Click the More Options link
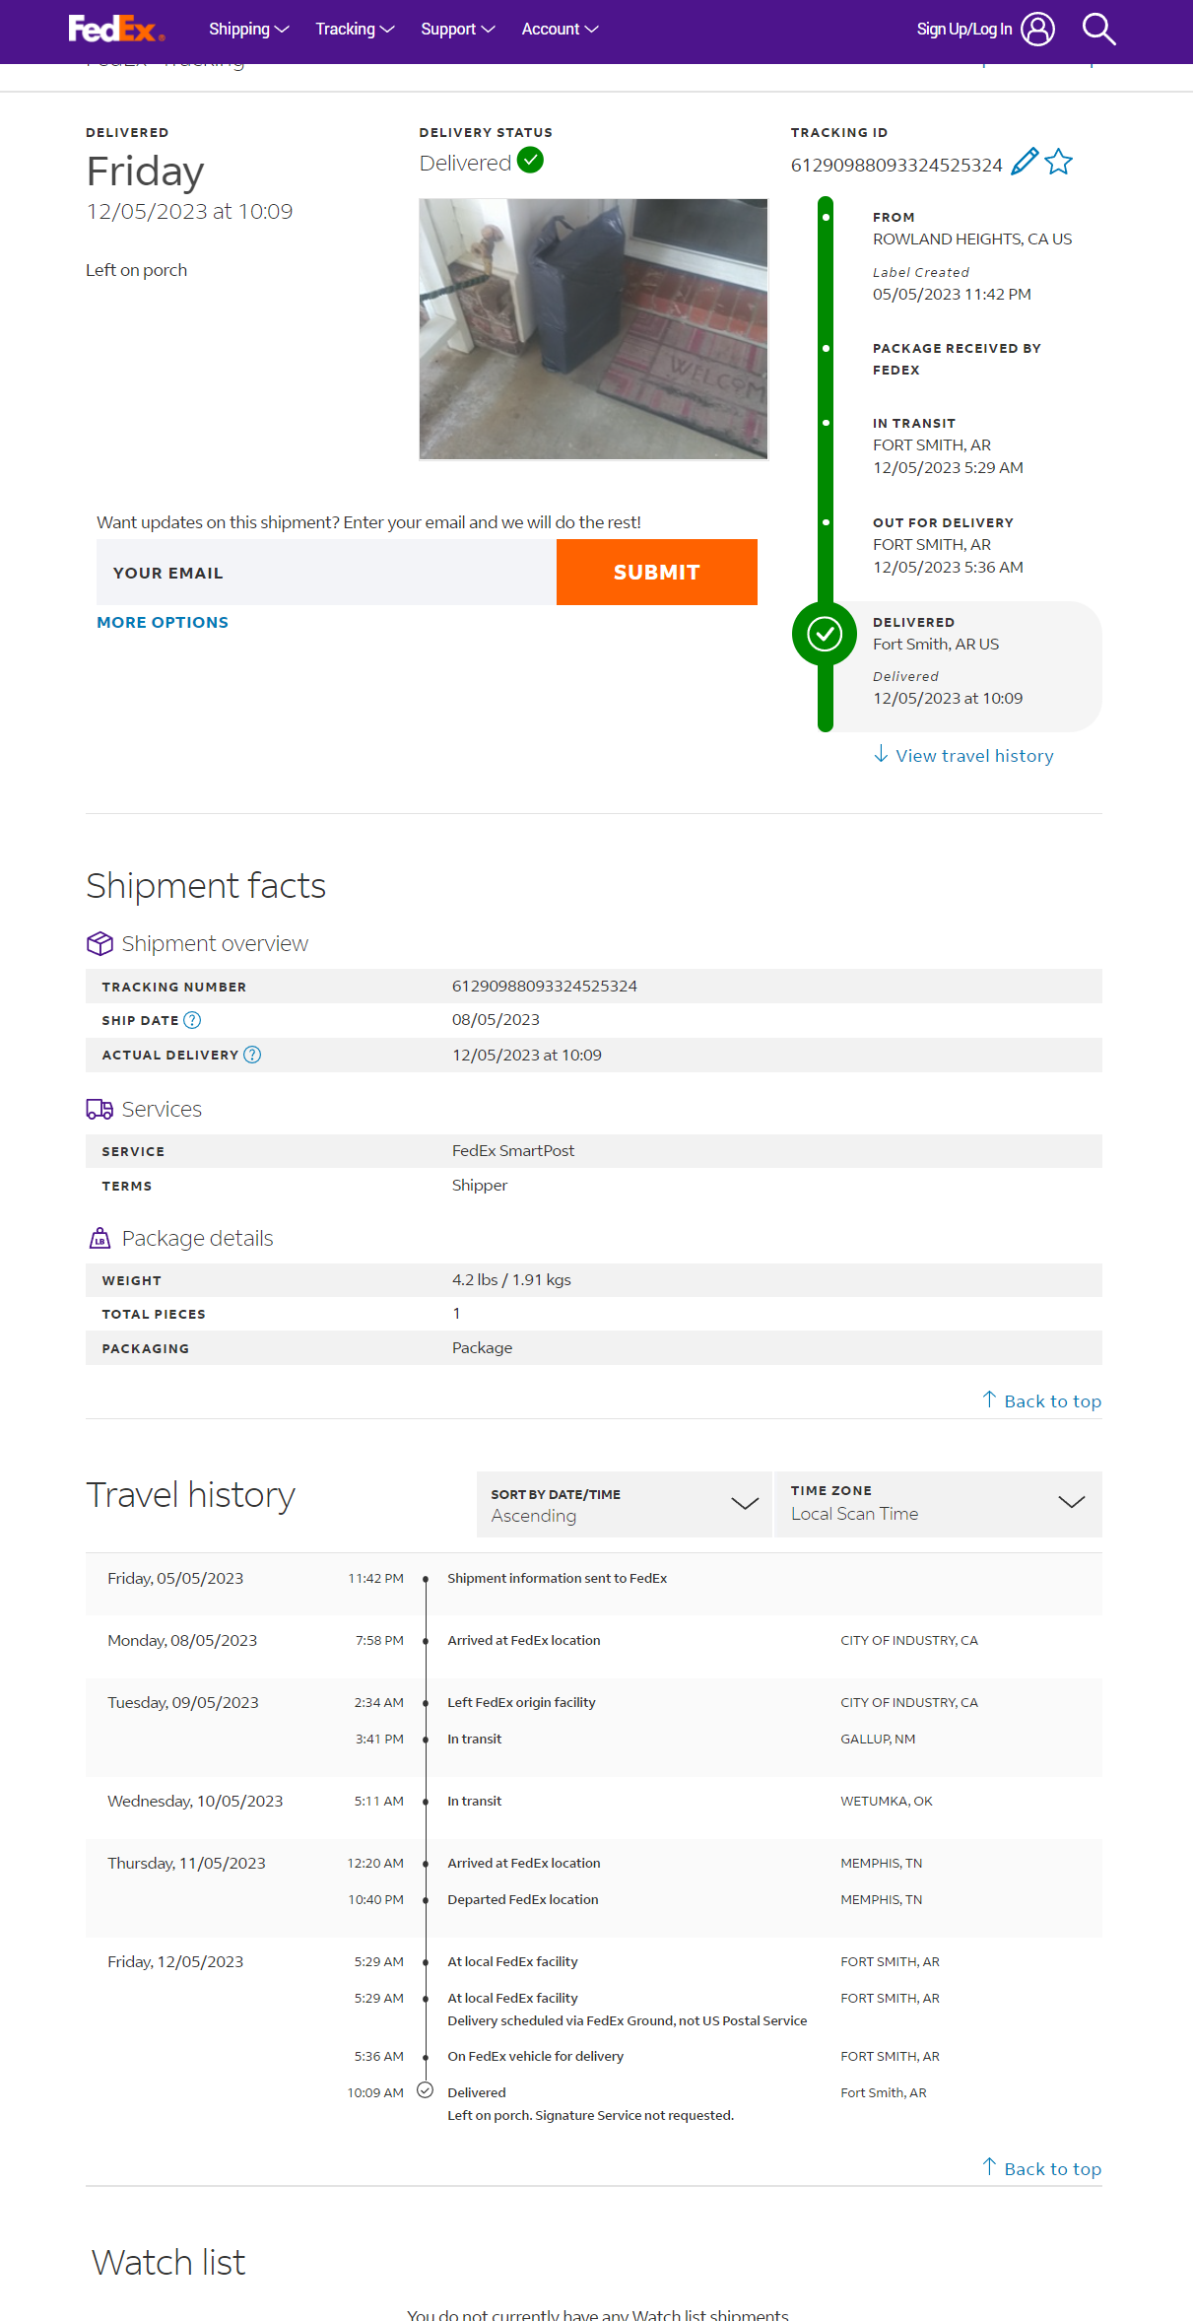1193x2321 pixels. pos(163,623)
